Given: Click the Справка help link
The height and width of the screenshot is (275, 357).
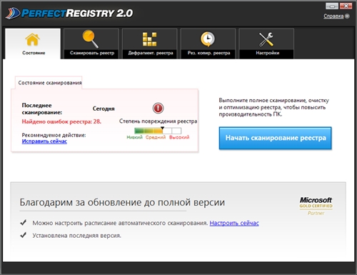Looking at the screenshot, I should 333,16.
